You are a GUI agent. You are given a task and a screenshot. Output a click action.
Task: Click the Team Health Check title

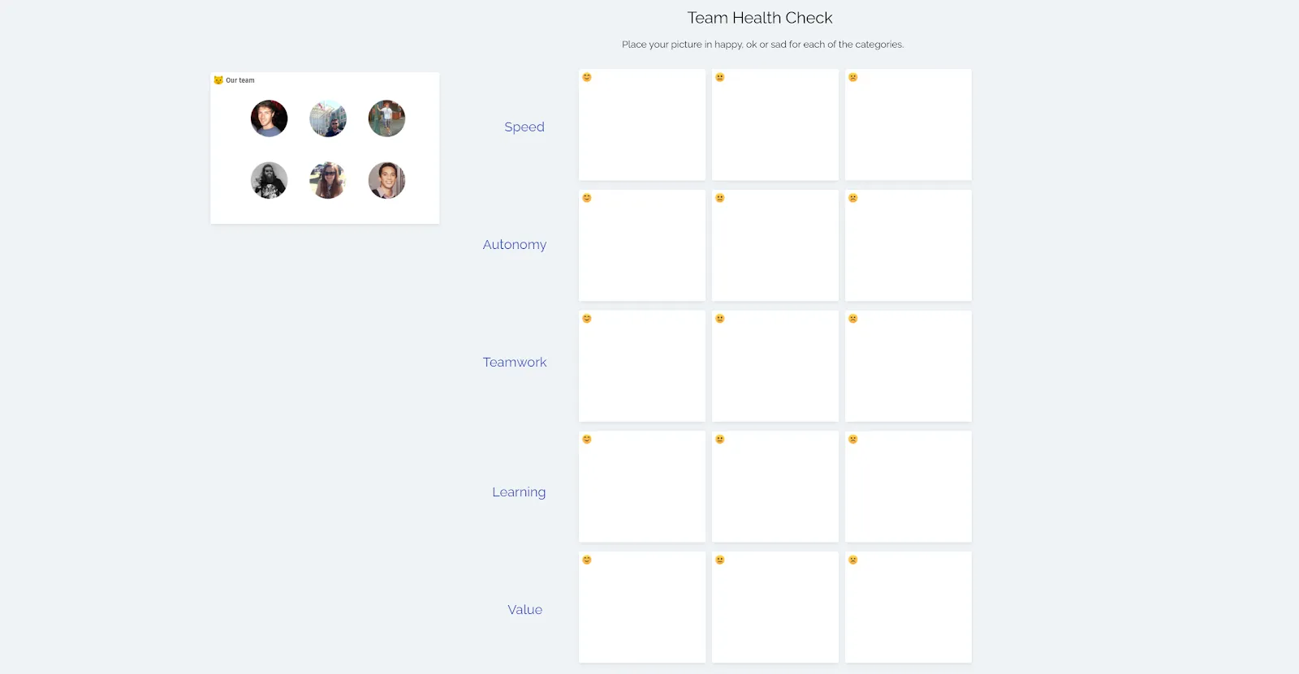point(760,17)
